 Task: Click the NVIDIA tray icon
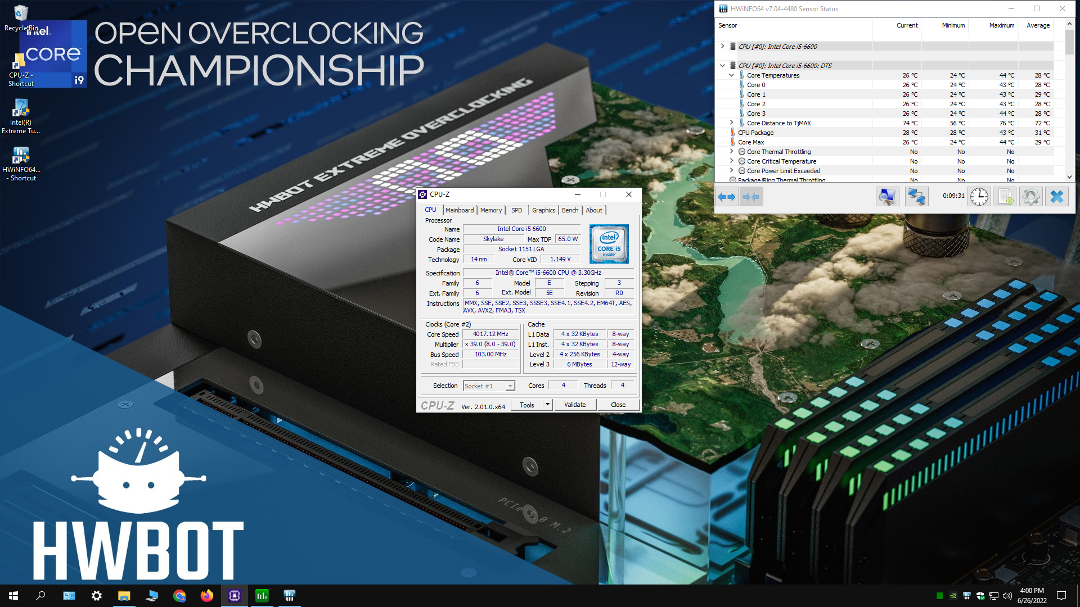tap(953, 596)
